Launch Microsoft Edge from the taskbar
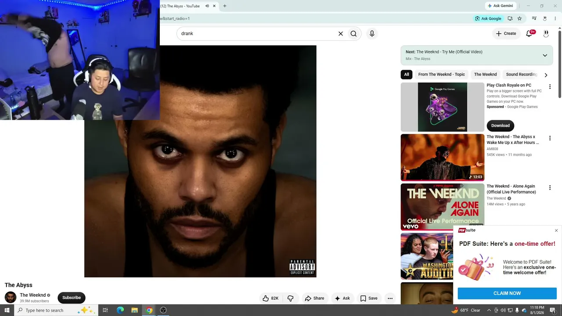 [x=120, y=310]
